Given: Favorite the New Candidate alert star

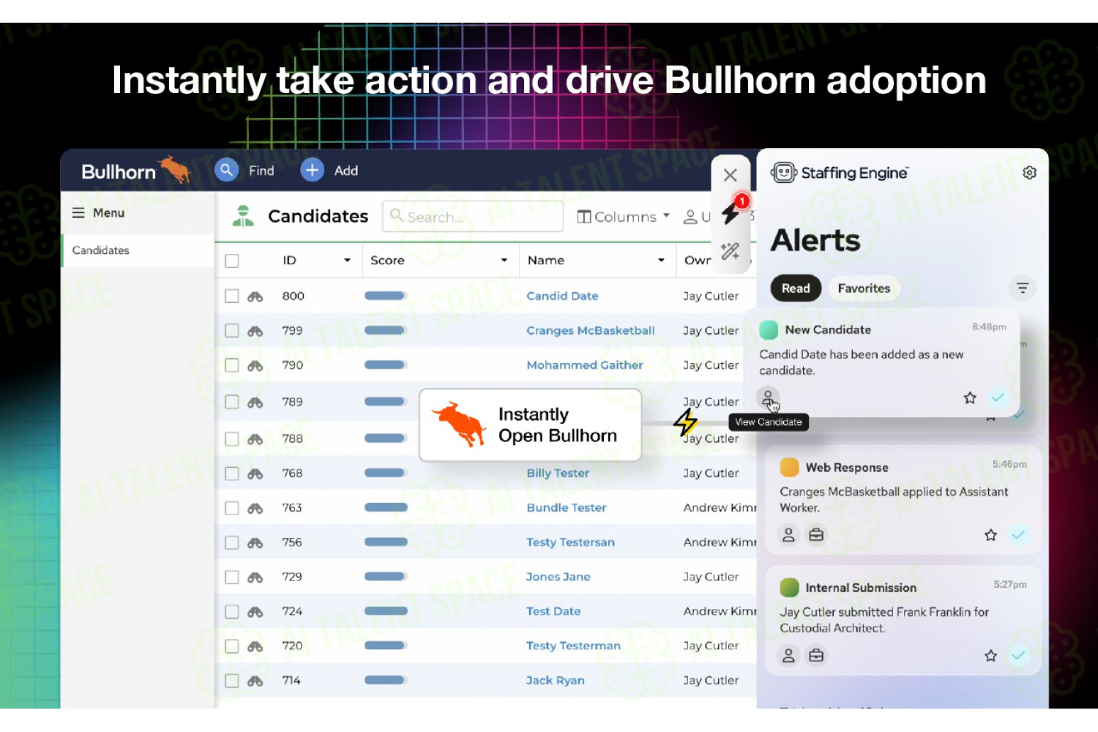Looking at the screenshot, I should 970,398.
